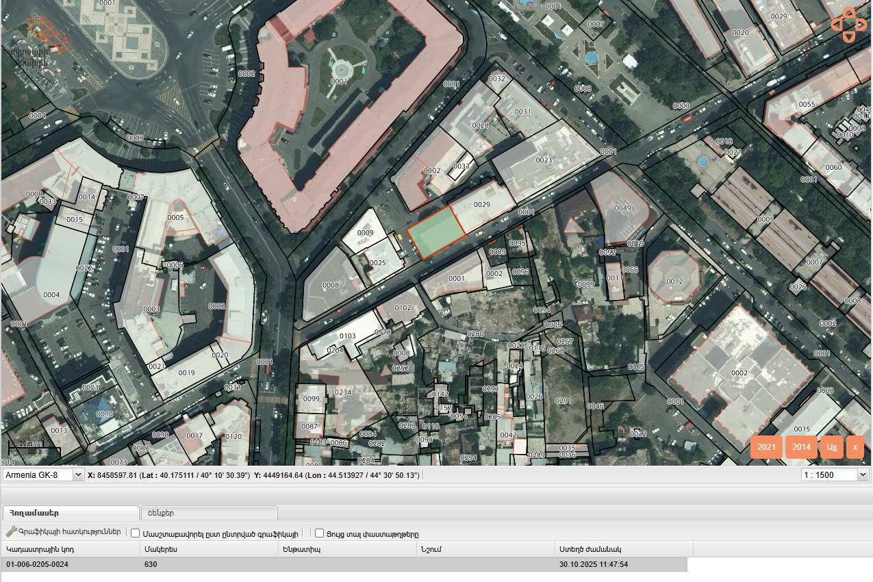
Task: Toggle the show documents checkbox
Action: coord(319,533)
